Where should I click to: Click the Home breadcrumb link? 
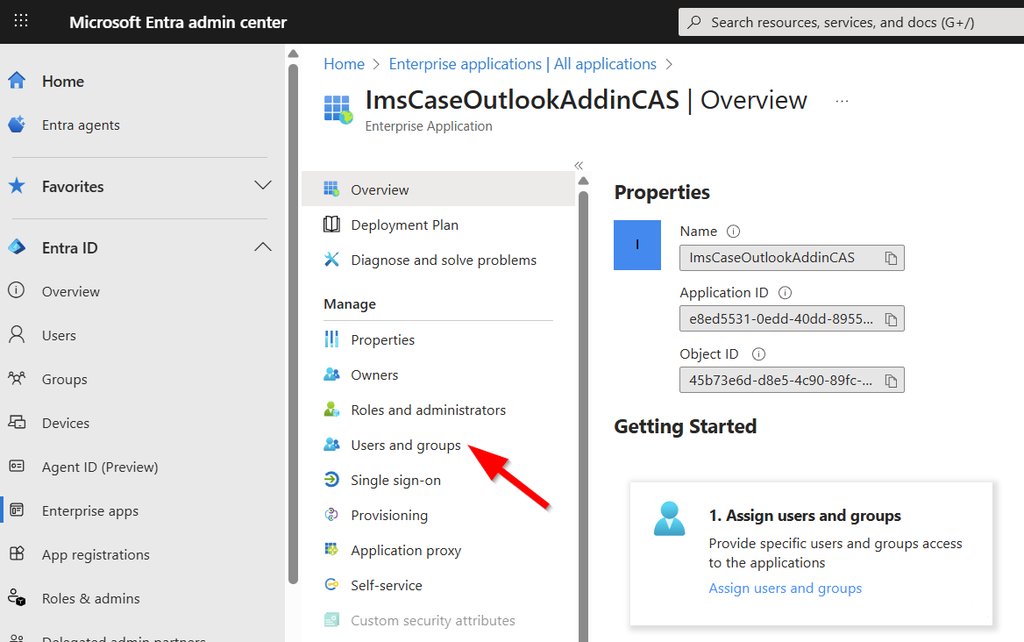(345, 64)
